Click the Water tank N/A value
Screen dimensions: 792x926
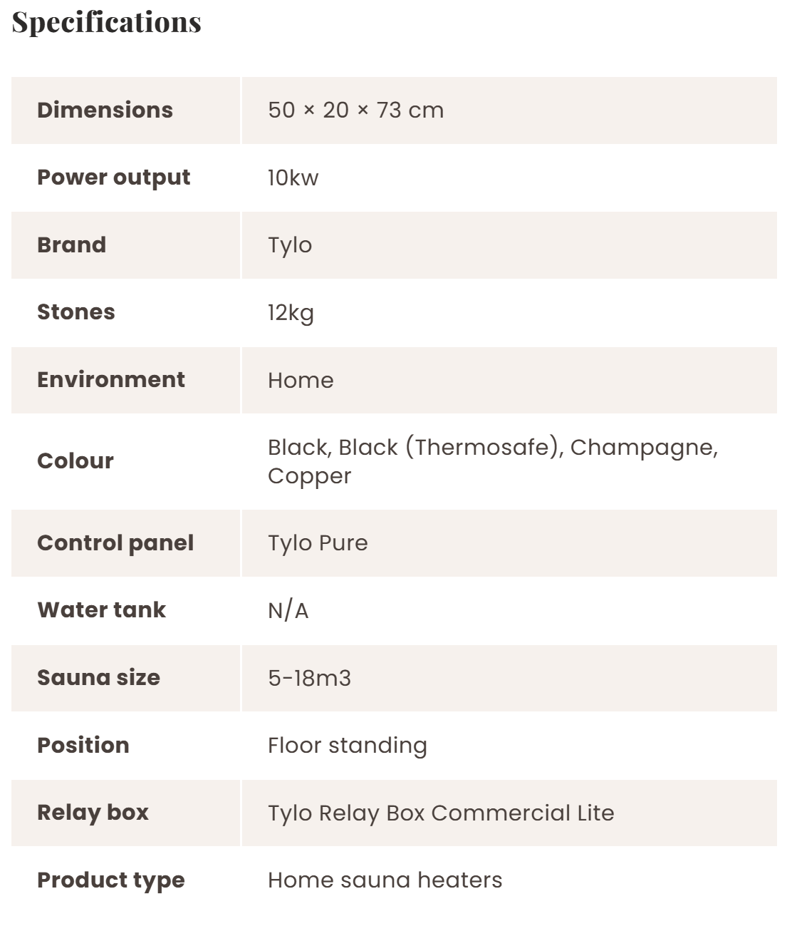point(288,610)
